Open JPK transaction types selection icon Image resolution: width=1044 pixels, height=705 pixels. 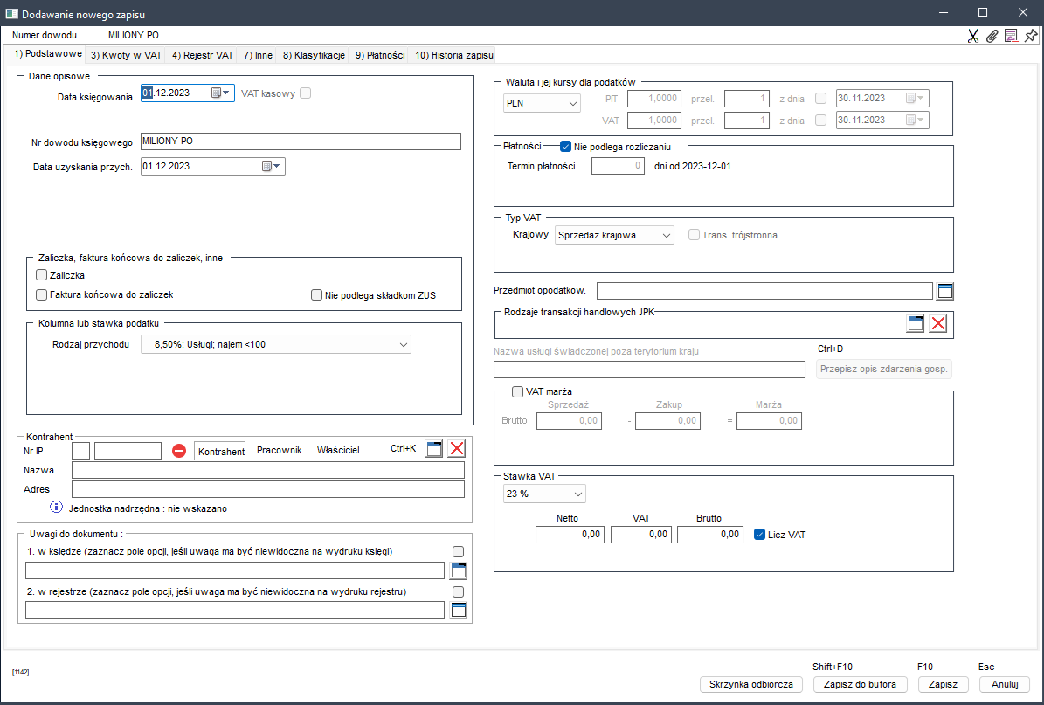tap(916, 323)
